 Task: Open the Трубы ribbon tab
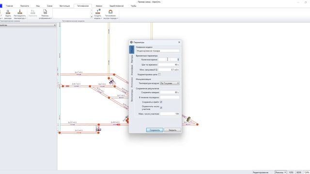click(134, 6)
